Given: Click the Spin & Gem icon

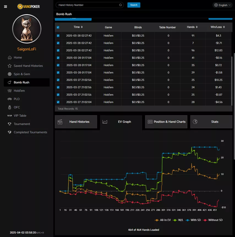Looking at the screenshot, I should coord(10,74).
